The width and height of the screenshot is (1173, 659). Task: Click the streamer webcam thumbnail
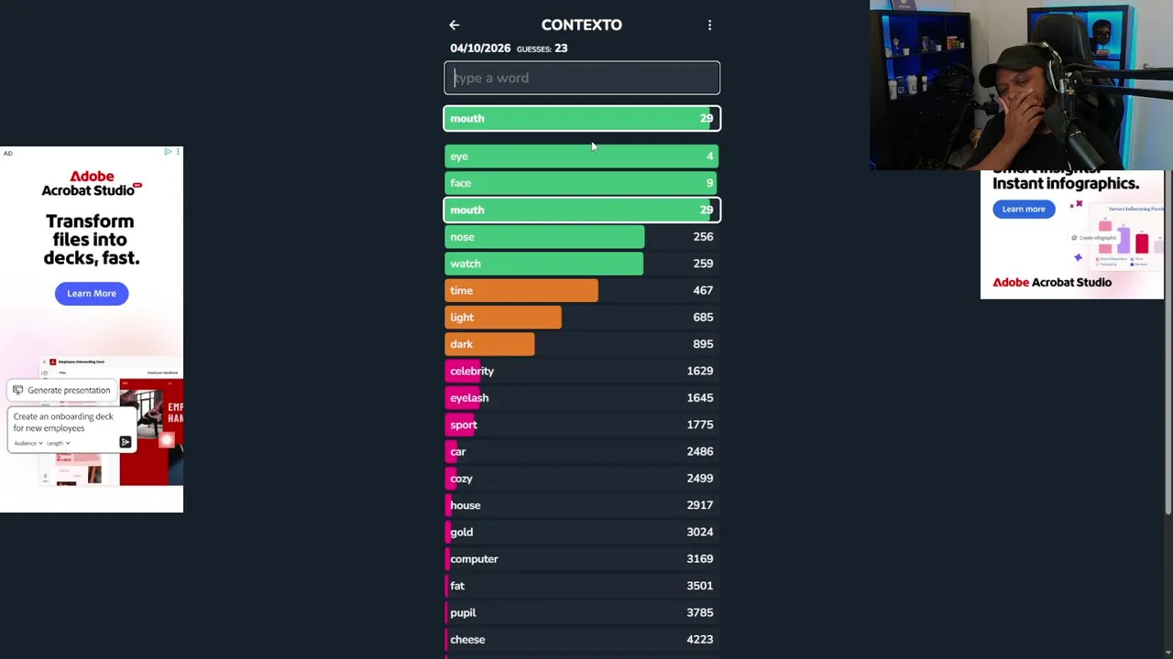click(1021, 85)
